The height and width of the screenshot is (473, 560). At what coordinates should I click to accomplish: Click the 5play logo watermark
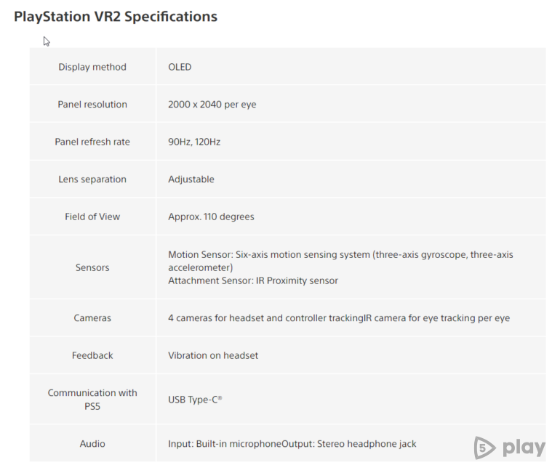[509, 447]
